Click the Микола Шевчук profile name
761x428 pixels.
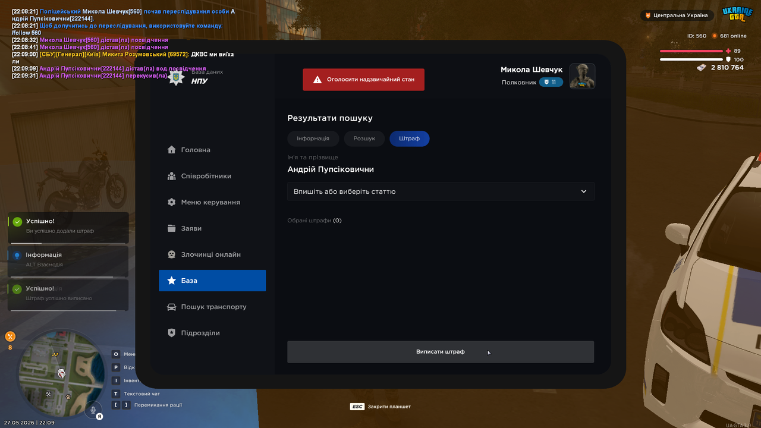point(532,70)
